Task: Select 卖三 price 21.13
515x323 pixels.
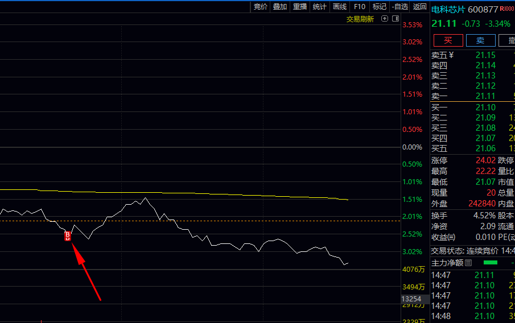Action: tap(485, 76)
